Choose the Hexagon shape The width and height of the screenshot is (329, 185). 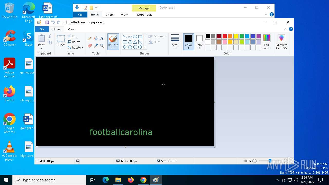135,47
